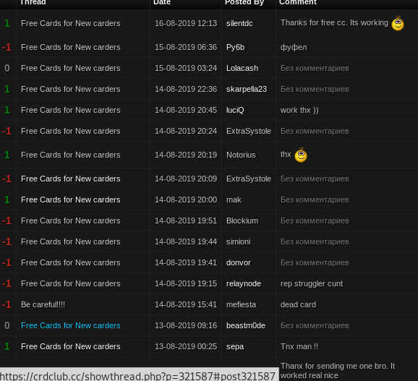This screenshot has height=381, width=418.
Task: Sort by the Date column header
Action: tap(162, 2)
